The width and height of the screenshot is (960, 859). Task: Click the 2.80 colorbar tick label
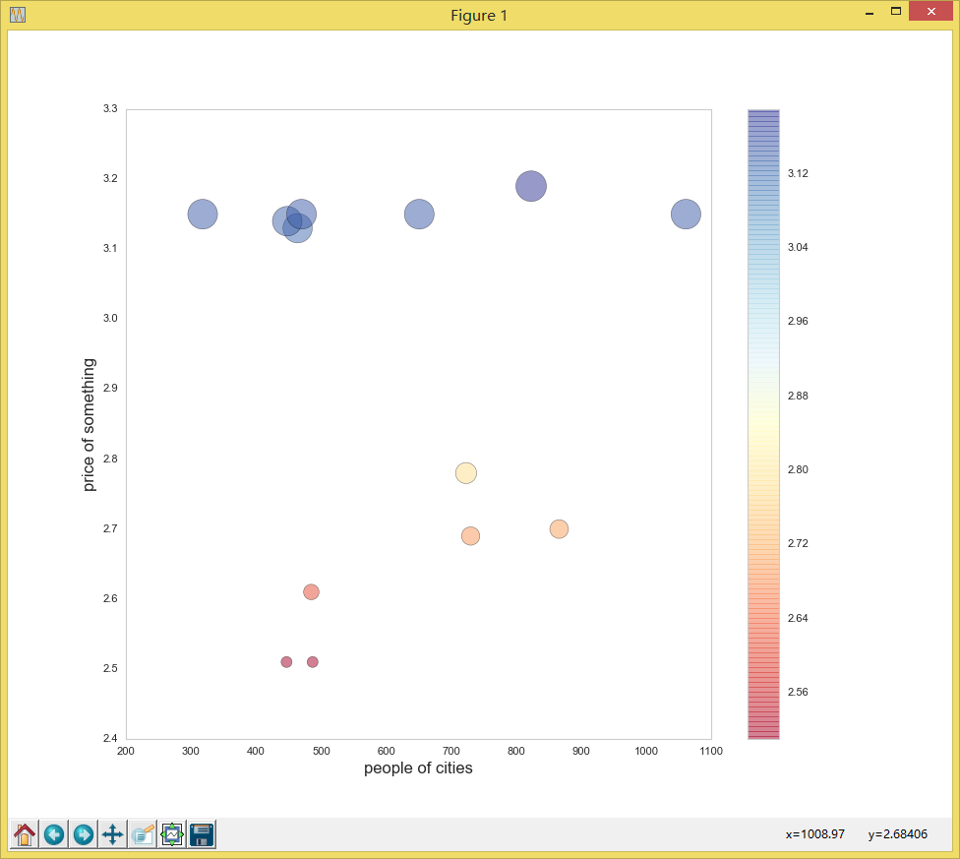coord(798,469)
